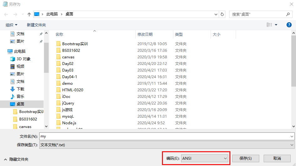This screenshot has width=296, height=166.
Task: Open the 组织 menu
Action: tap(11, 25)
